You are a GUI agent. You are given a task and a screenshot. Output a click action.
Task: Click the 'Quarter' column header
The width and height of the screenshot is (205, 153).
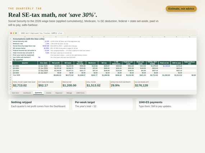25,63
